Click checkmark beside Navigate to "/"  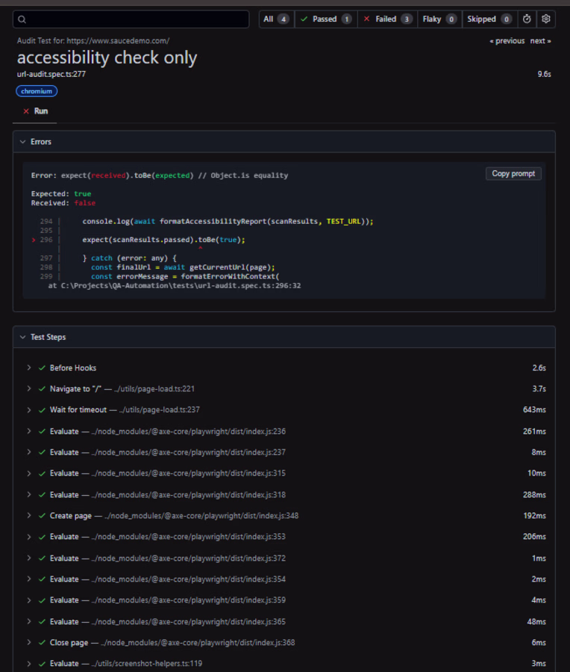coord(42,389)
